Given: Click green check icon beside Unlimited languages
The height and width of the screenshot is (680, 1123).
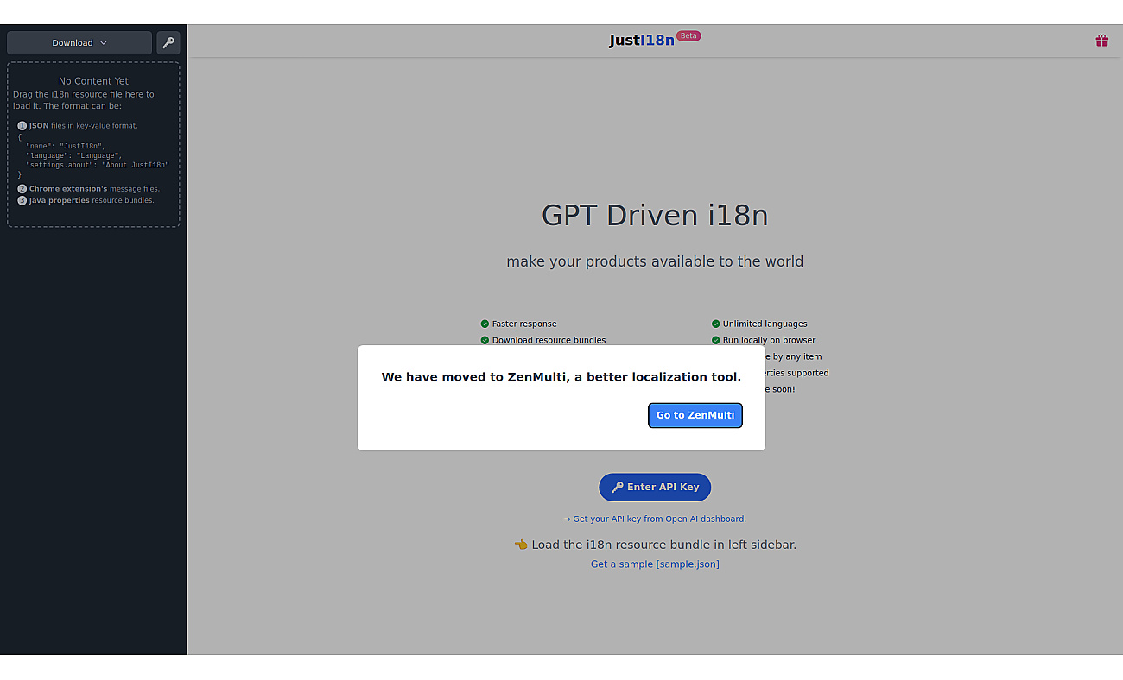Looking at the screenshot, I should 715,324.
